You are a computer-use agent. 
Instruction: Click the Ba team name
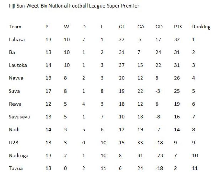(12, 52)
